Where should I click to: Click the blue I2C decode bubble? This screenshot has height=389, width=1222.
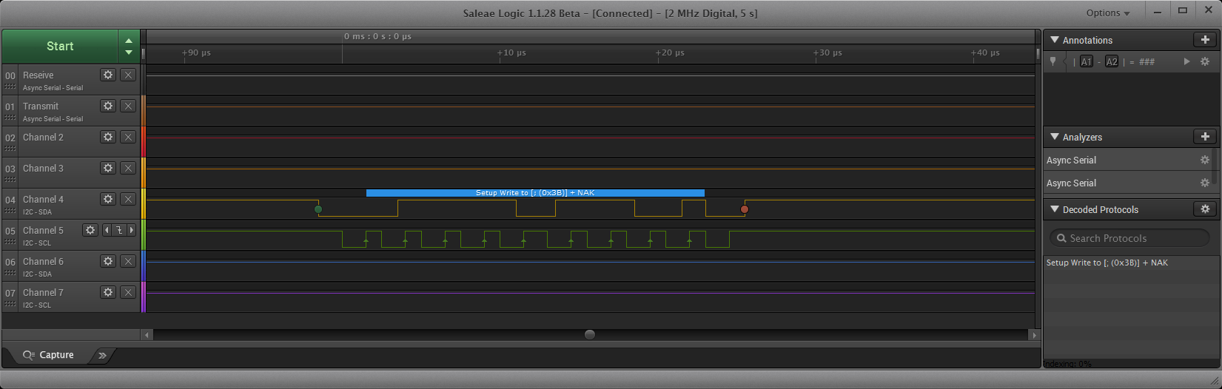click(x=535, y=193)
